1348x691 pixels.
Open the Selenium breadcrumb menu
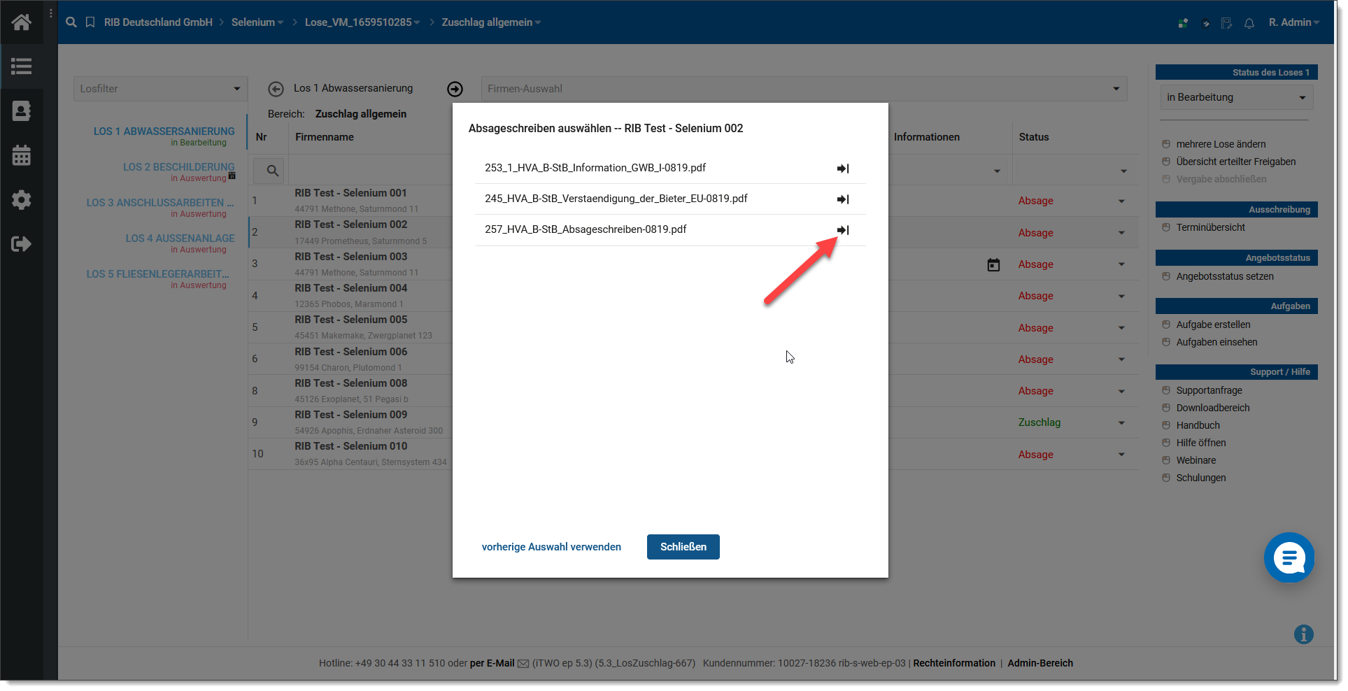(257, 22)
